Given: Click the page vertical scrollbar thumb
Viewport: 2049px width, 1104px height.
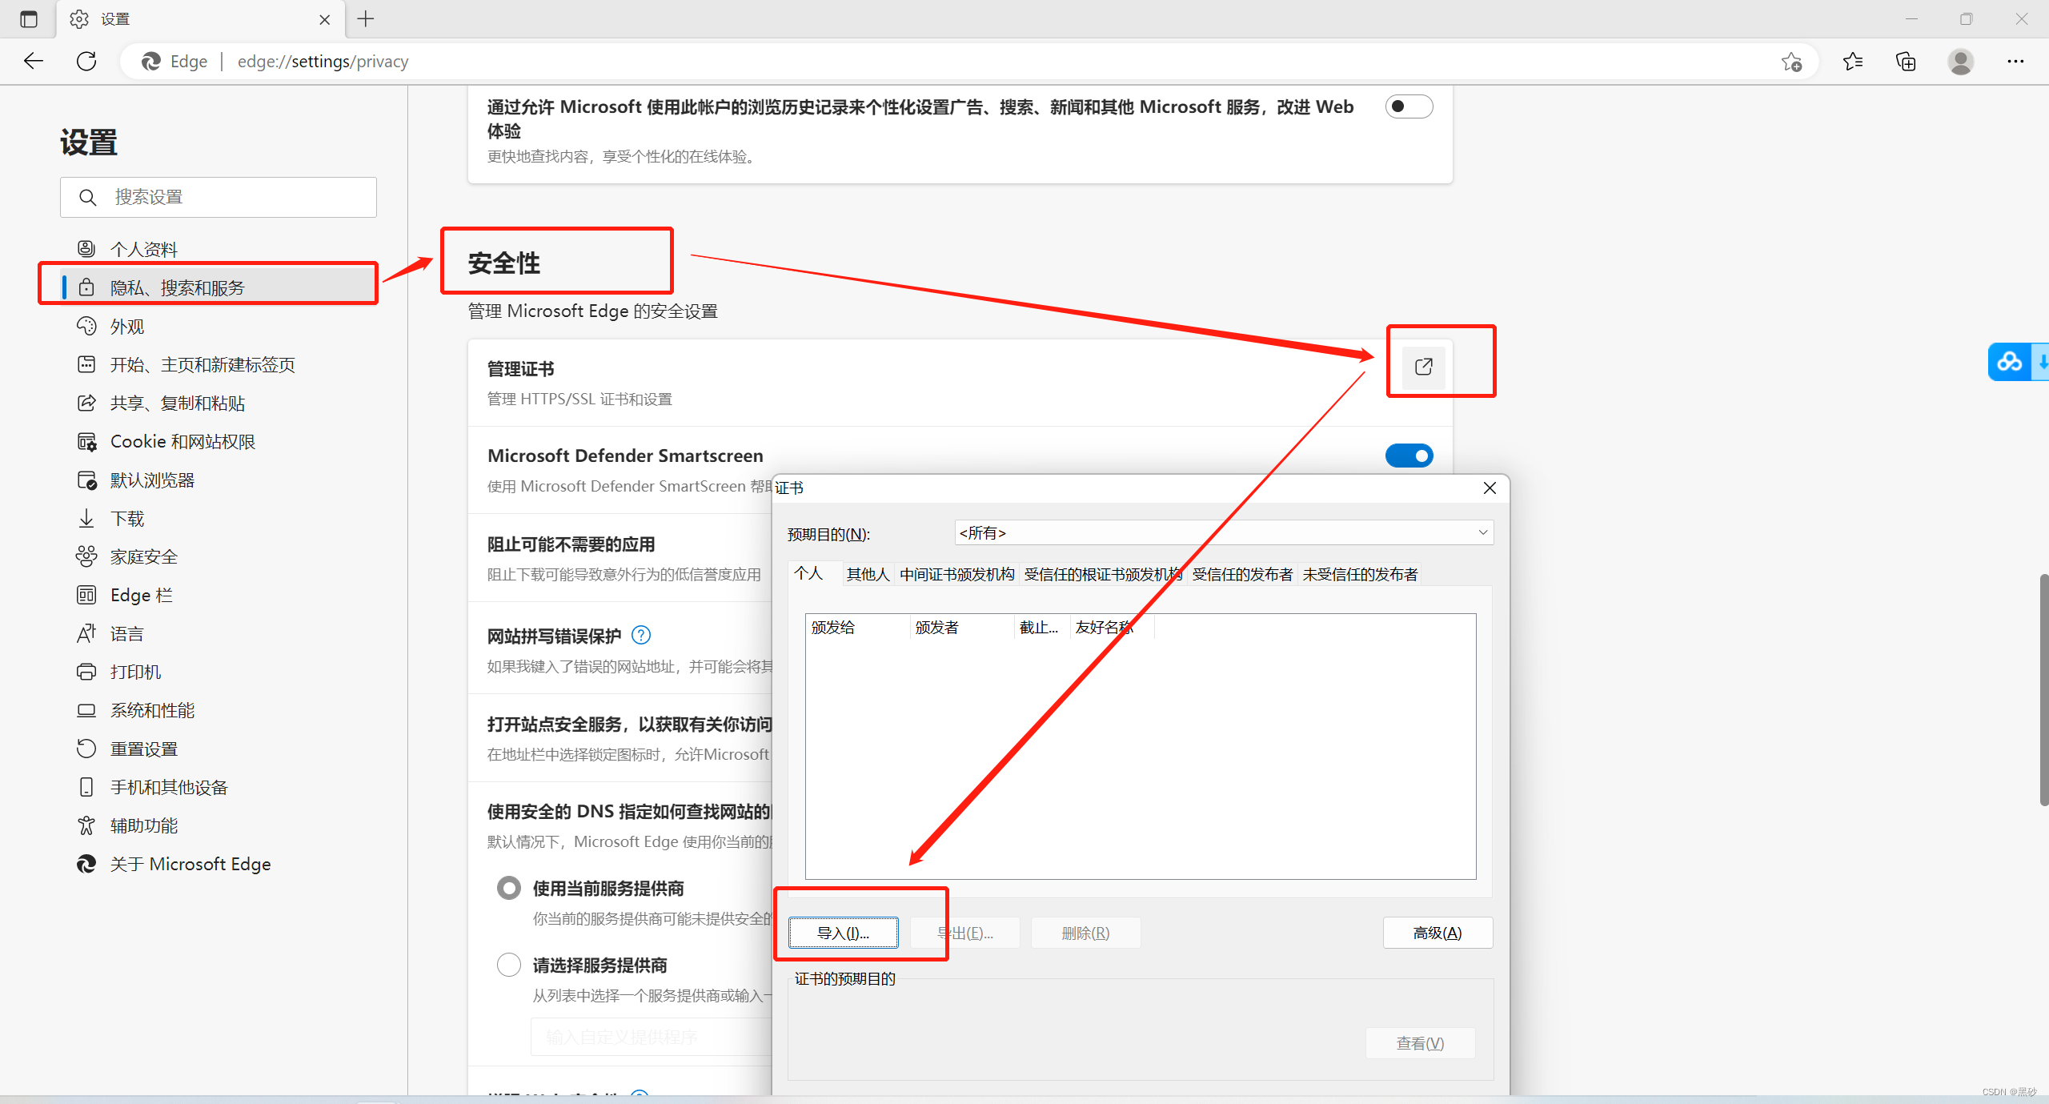Looking at the screenshot, I should point(2043,688).
